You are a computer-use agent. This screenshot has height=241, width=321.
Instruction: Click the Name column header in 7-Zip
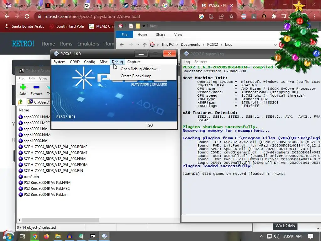[x=24, y=110]
